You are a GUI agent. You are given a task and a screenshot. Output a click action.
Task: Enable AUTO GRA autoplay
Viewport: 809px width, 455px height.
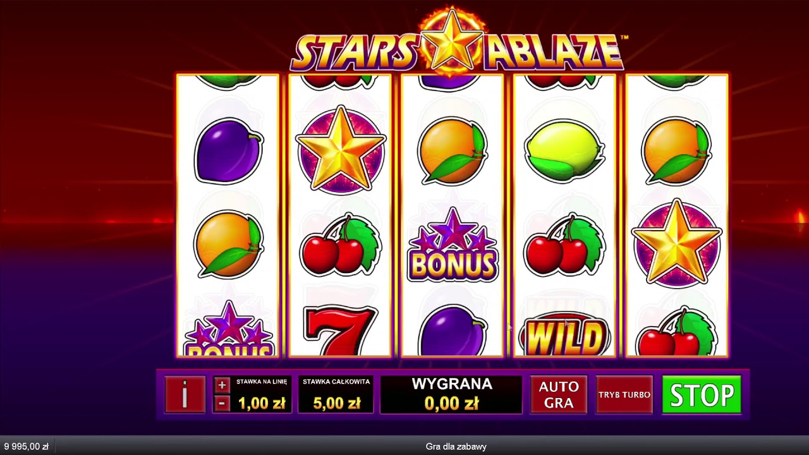[559, 394]
